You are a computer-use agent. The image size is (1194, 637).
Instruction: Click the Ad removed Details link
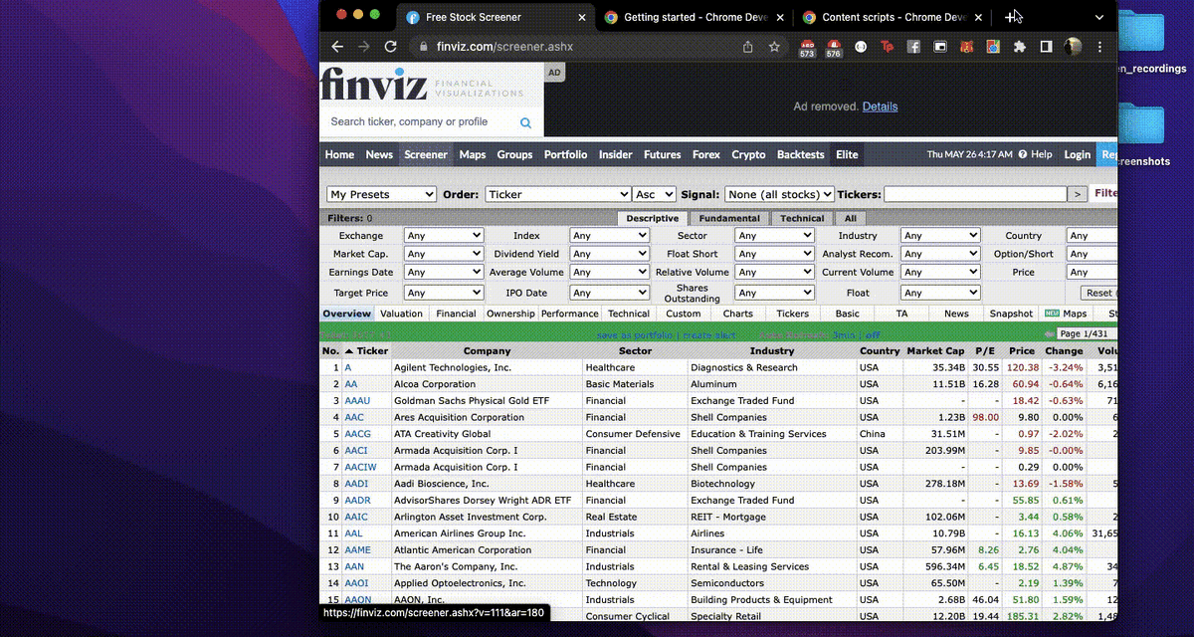880,106
